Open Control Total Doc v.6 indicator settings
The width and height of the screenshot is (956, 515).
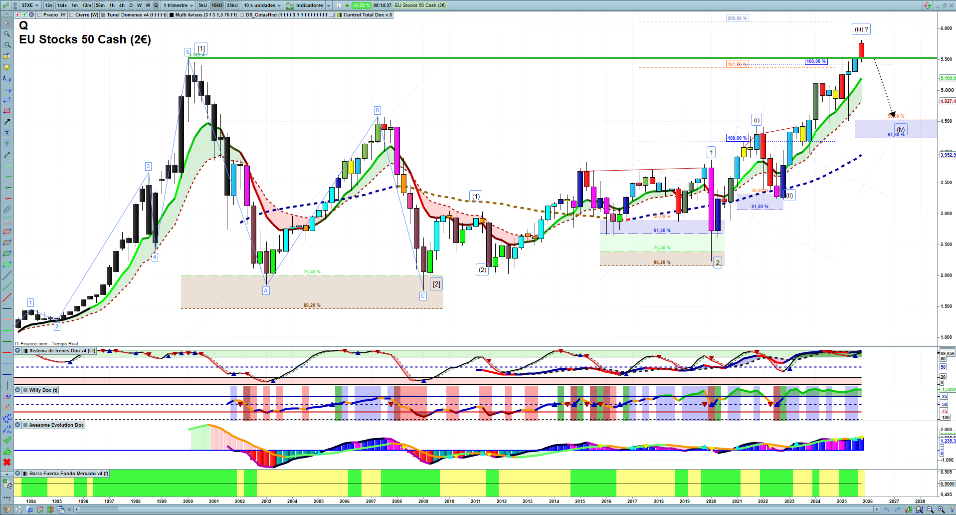click(x=365, y=15)
